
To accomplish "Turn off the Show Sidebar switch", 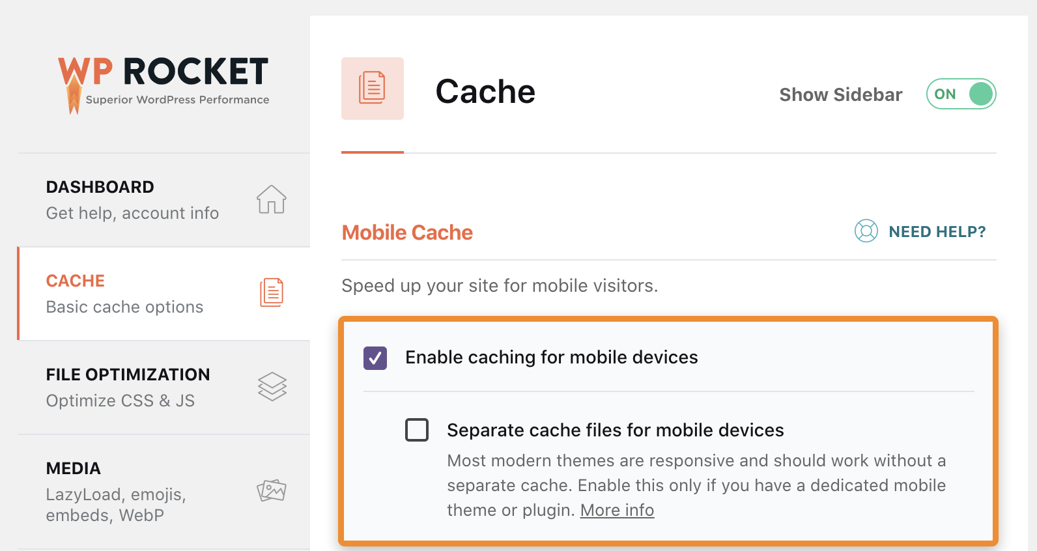I will pyautogui.click(x=961, y=94).
